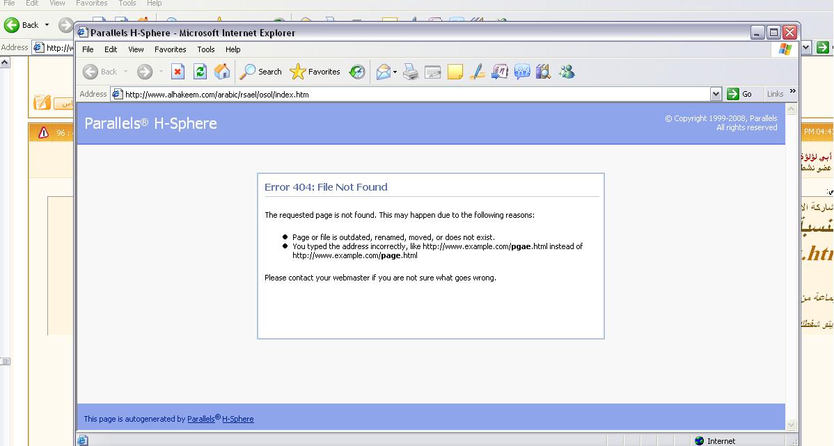Click the yellow note icon in the toolbar
Viewport: 834px width, 446px height.
click(x=455, y=72)
